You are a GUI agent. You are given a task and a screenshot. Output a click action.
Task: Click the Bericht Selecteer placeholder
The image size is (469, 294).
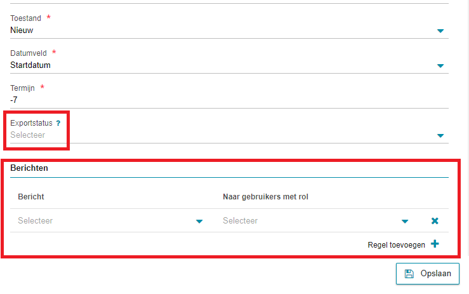click(36, 220)
